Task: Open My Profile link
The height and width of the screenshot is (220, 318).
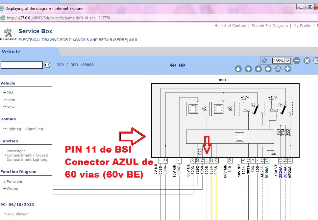Action: pos(302,26)
